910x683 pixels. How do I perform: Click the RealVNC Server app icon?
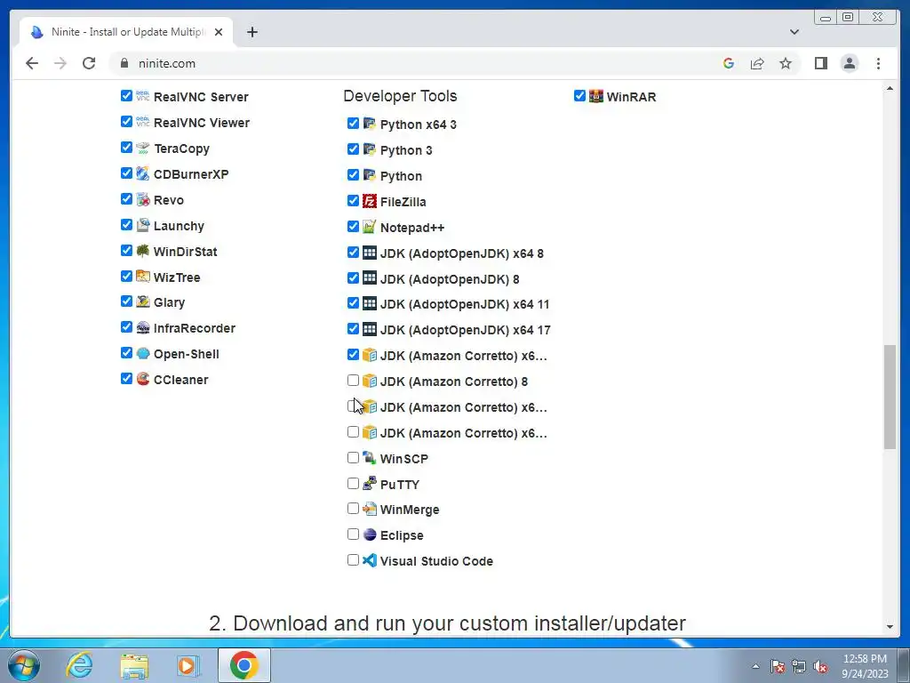(143, 96)
